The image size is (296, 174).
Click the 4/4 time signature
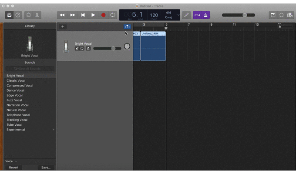[x=168, y=13]
